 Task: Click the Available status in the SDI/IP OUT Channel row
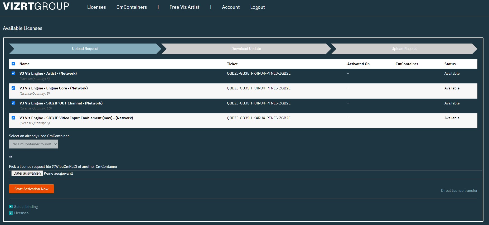coord(452,103)
